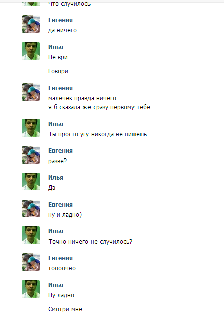
Task: Select the "Смотри мне" message
Action: click(65, 309)
